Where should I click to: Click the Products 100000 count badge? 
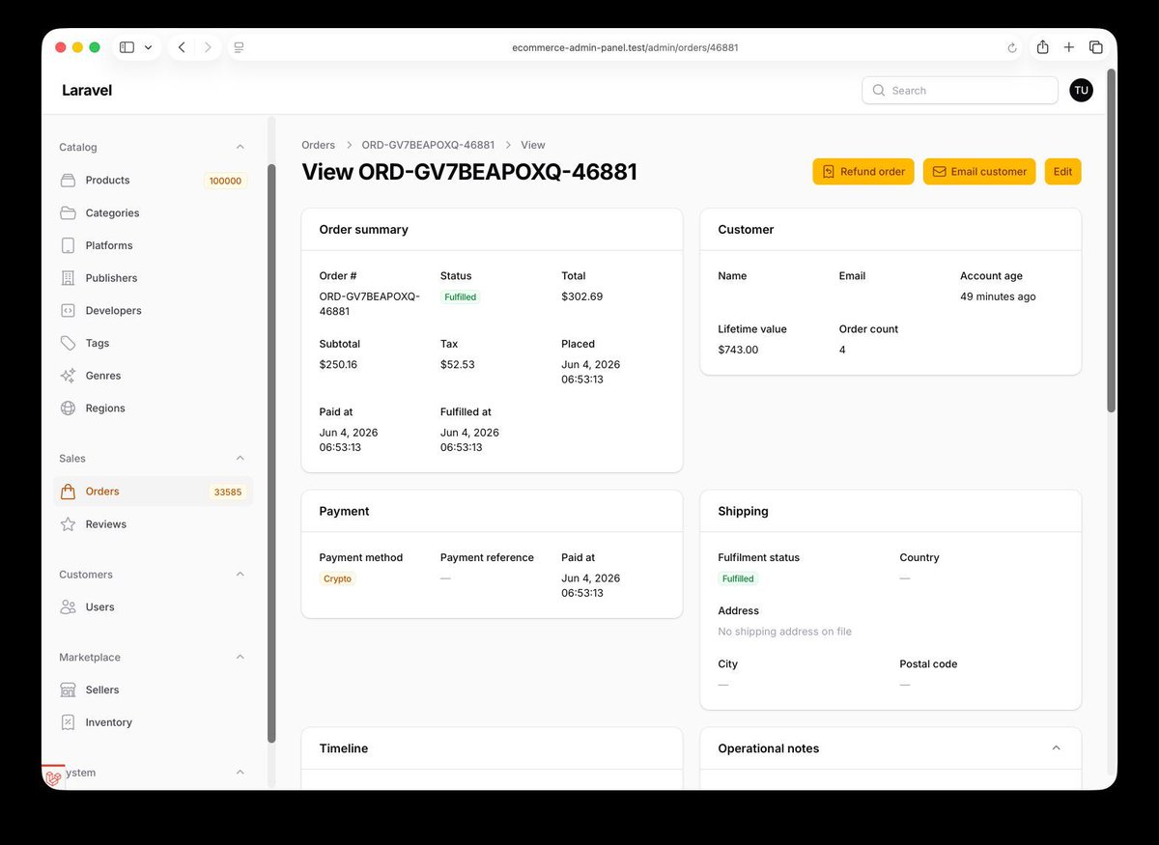[225, 181]
